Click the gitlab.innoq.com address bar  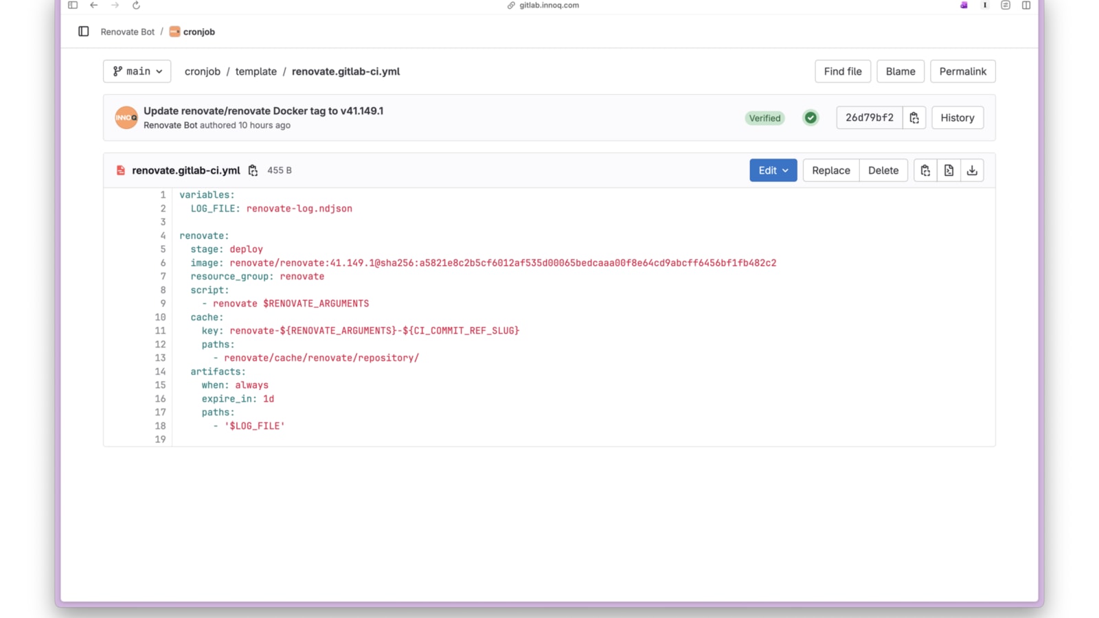coord(549,5)
